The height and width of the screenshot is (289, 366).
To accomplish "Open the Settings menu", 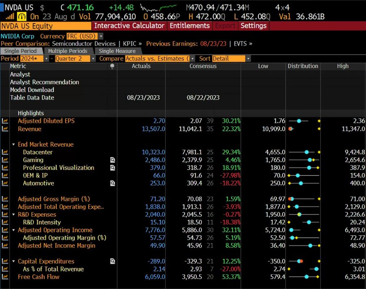I will pyautogui.click(x=253, y=26).
